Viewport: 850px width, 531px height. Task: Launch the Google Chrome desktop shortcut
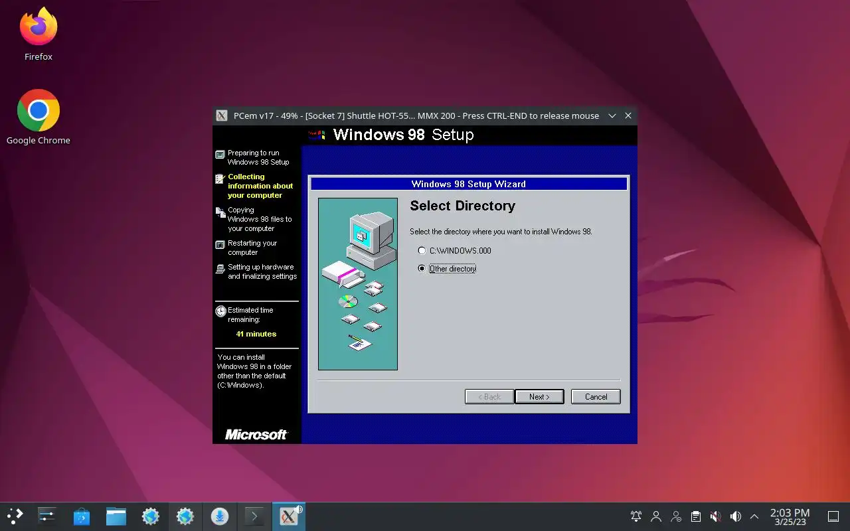click(39, 117)
